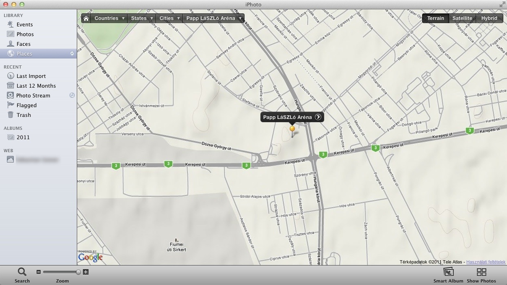Click the Pillangó park label
The image size is (507, 285).
point(427,131)
